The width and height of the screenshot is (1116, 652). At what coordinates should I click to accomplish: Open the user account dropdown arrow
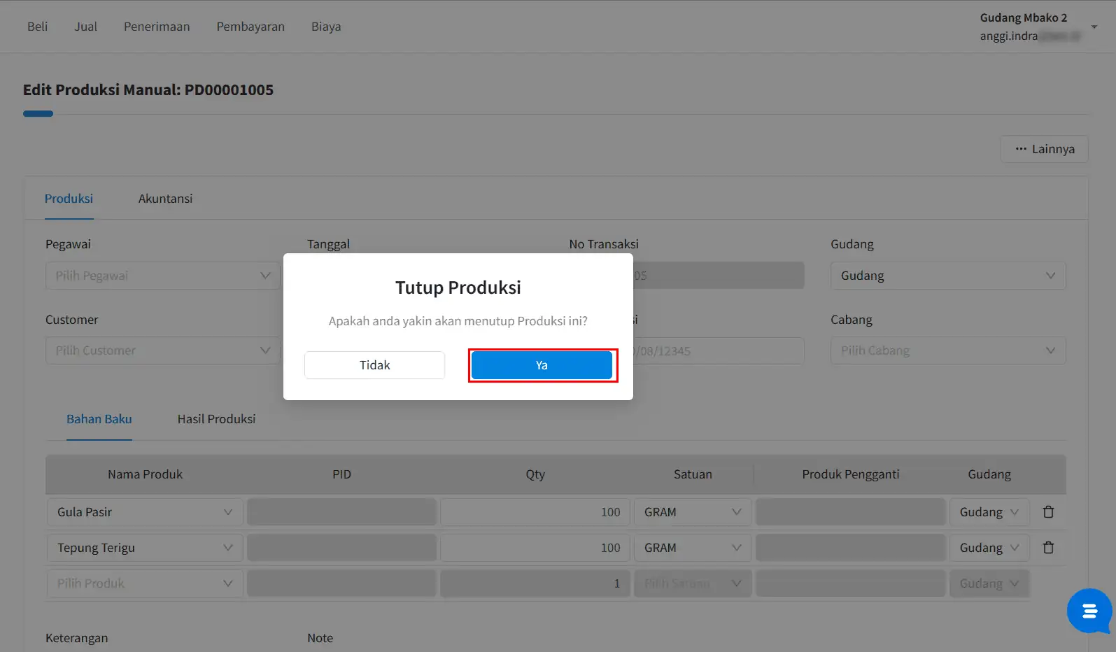pyautogui.click(x=1094, y=27)
